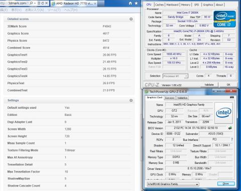The height and width of the screenshot is (191, 241).
Task: Switch to Caches tab in CPU-Z
Action: tap(159, 5)
